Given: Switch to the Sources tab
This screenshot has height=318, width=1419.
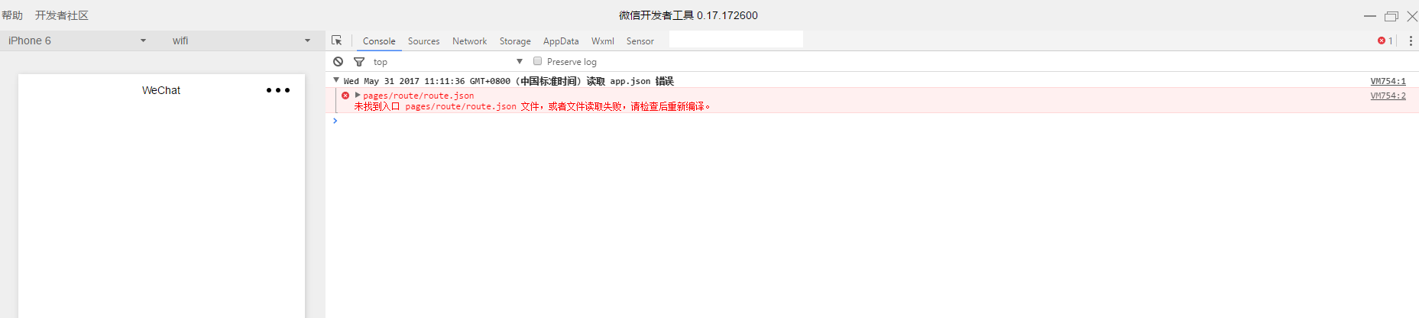Looking at the screenshot, I should pos(423,41).
